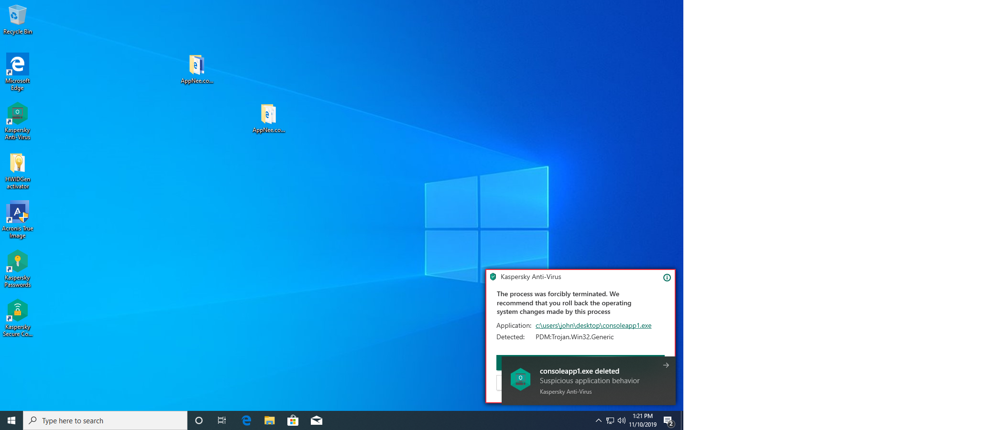Select the Kaspersky Passwords desktop shortcut

(x=18, y=269)
